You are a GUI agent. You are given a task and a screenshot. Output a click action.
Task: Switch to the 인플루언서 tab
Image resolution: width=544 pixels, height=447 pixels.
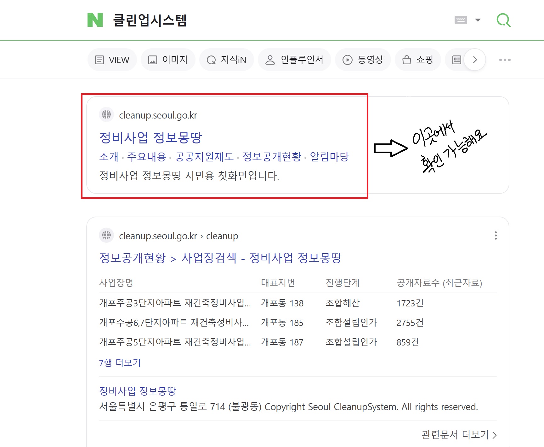click(x=295, y=60)
